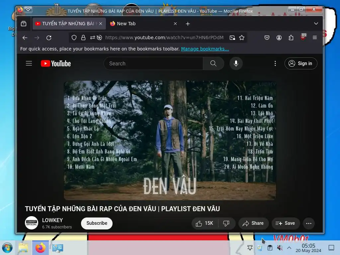
Task: Open Firefox account icon
Action: 279,38
